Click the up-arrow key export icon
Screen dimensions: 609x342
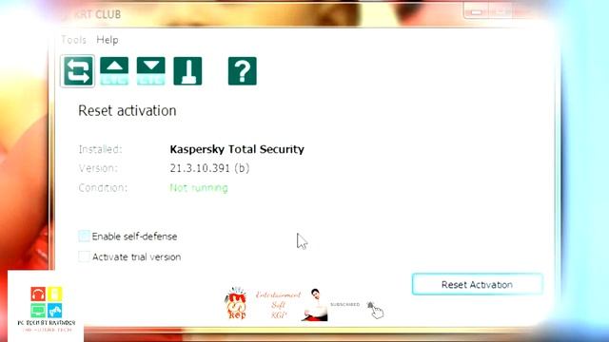pyautogui.click(x=114, y=71)
